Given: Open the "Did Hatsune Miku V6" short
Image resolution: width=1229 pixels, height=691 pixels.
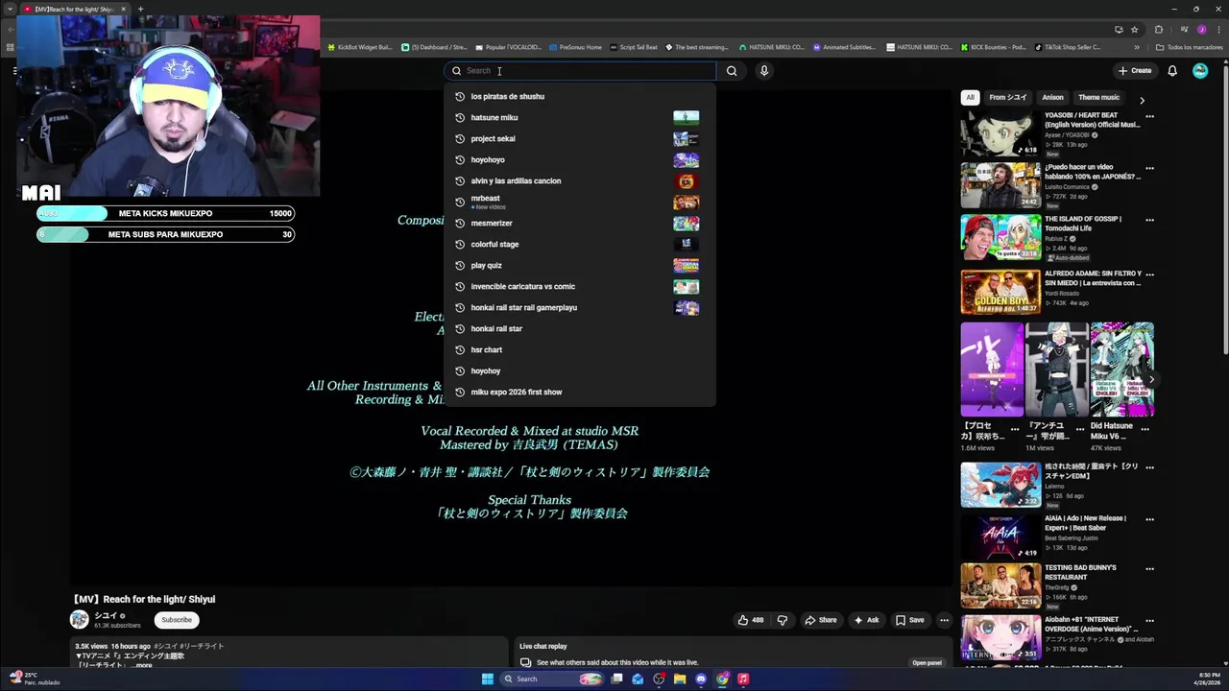Looking at the screenshot, I should point(1122,369).
